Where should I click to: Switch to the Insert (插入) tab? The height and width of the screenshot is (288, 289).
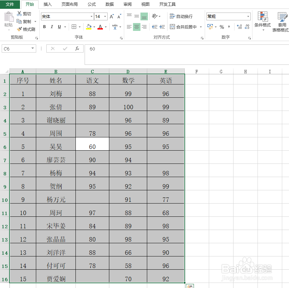point(48,4)
